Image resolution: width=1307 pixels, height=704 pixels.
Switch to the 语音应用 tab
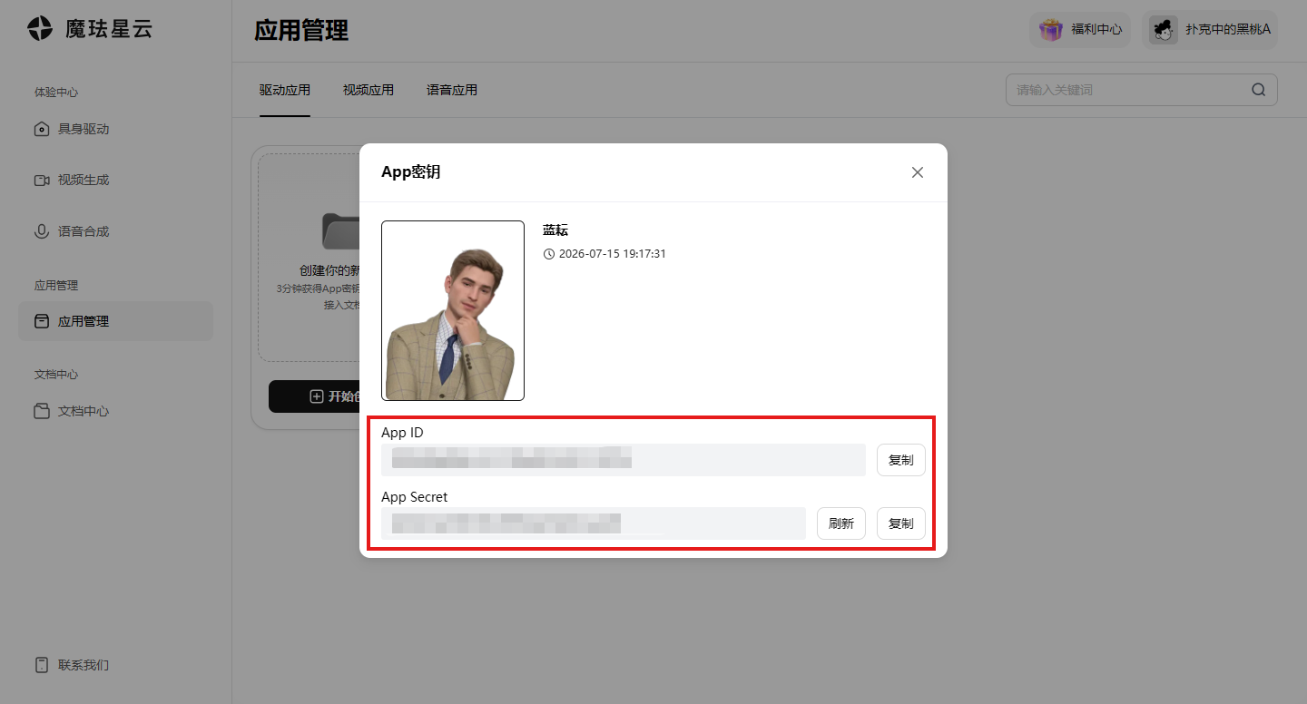coord(452,90)
